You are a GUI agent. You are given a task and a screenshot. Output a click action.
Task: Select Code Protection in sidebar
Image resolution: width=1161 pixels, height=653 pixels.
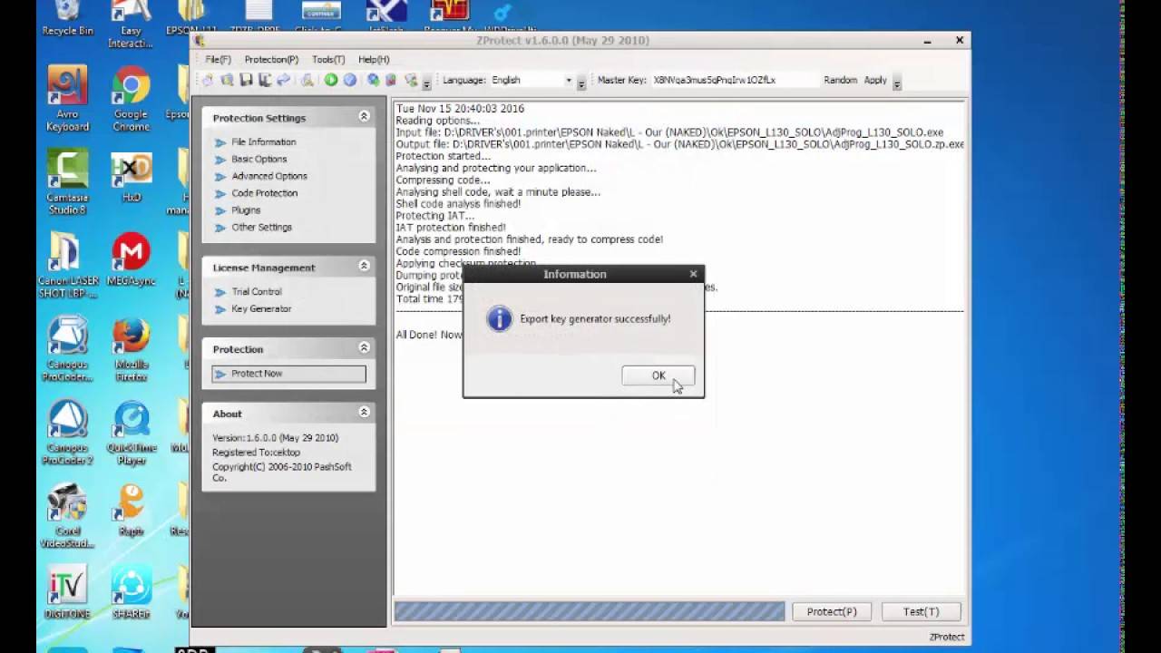click(264, 193)
